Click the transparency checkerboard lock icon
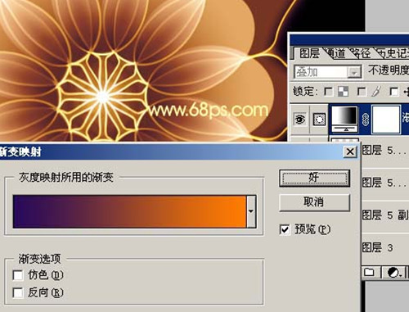The height and width of the screenshot is (312, 409). click(x=343, y=92)
